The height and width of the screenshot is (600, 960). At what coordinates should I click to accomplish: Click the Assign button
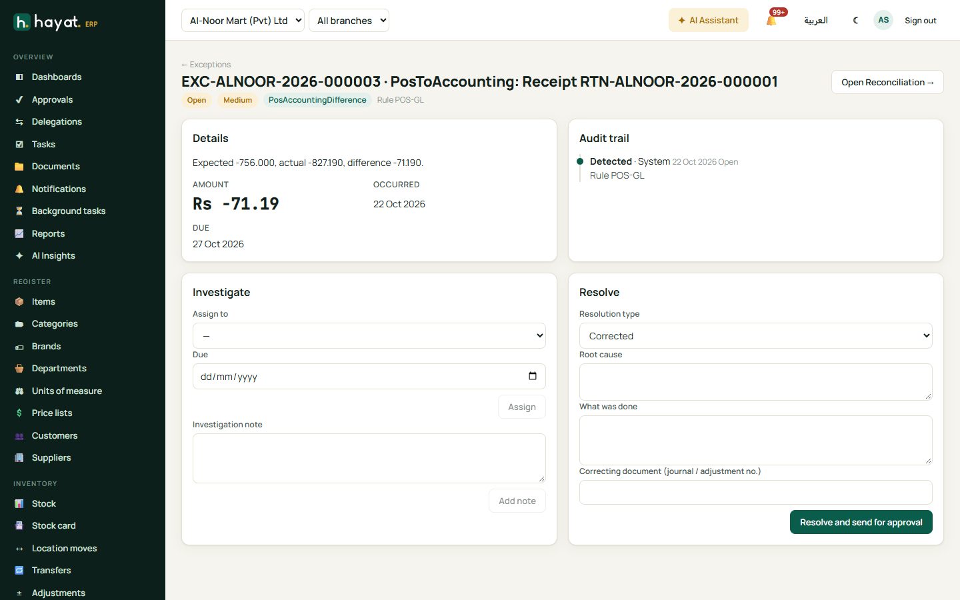click(x=522, y=407)
